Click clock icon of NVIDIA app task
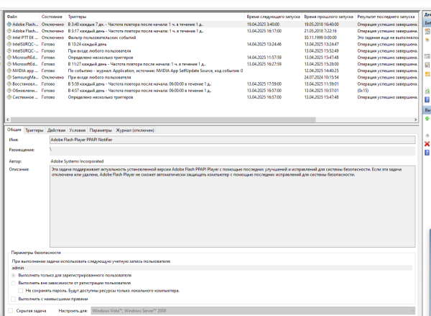 coord(9,71)
